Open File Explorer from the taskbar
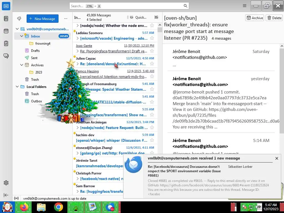This screenshot has height=213, width=284. pyautogui.click(x=41, y=207)
